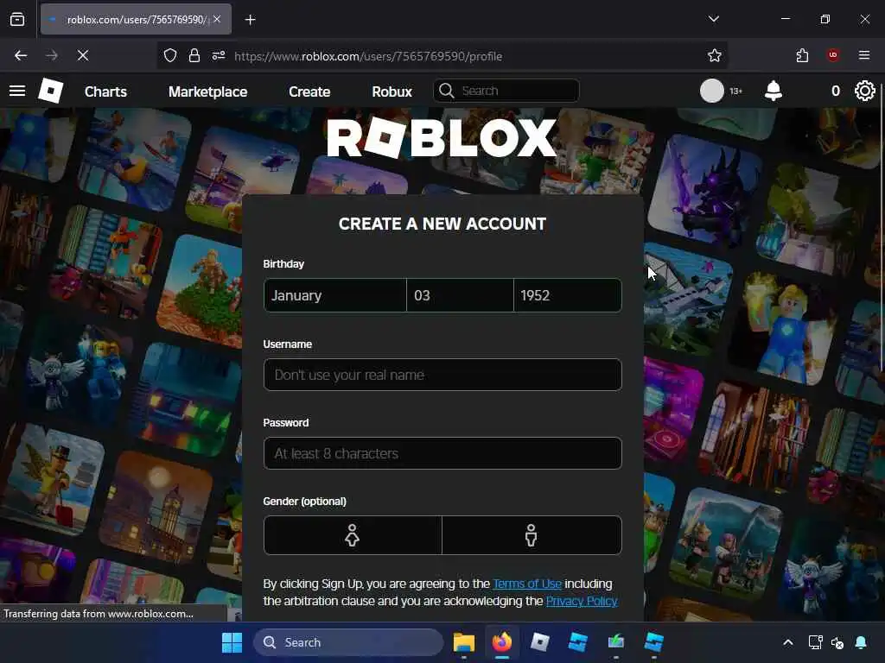The image size is (885, 663).
Task: Open the first Roblox Studio taskbar icon
Action: pyautogui.click(x=577, y=642)
